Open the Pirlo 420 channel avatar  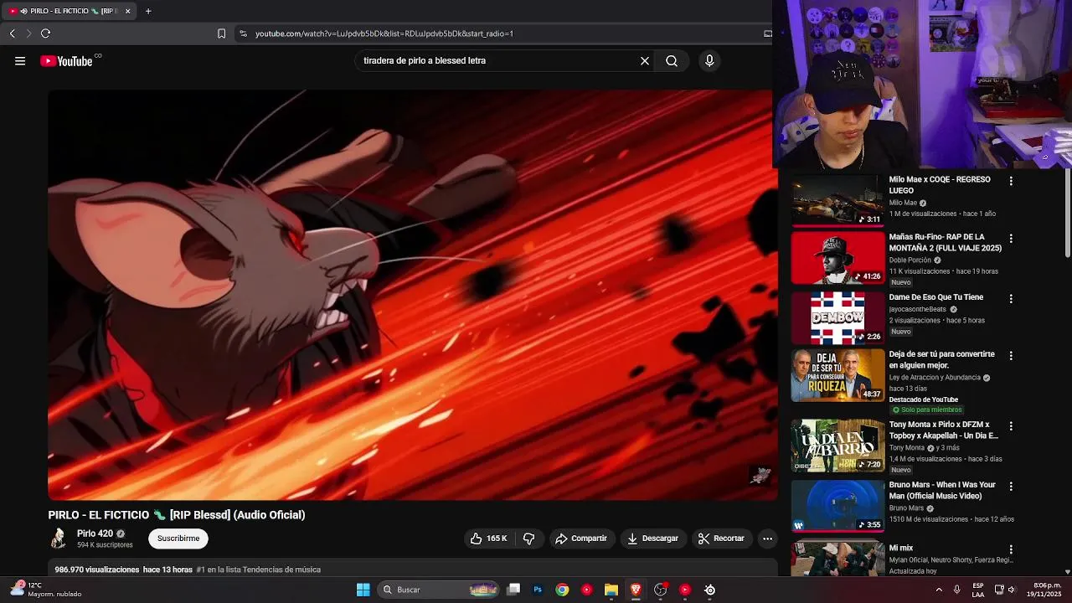pyautogui.click(x=59, y=539)
